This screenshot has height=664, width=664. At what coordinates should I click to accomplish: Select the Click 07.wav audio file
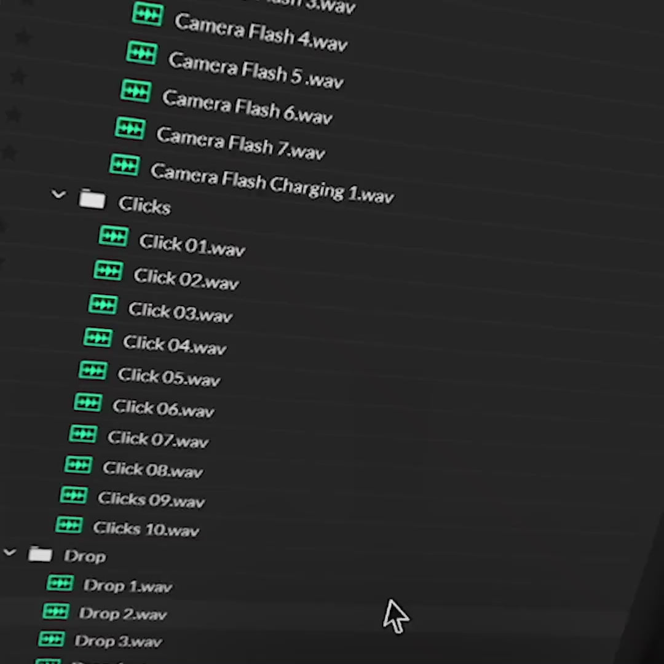tap(158, 439)
